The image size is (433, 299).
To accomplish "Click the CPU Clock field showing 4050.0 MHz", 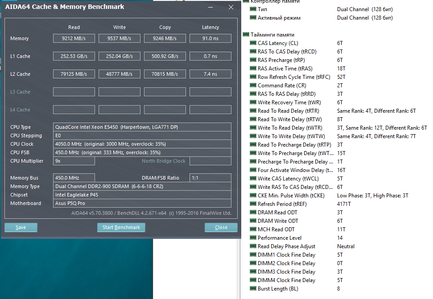I will (142, 144).
